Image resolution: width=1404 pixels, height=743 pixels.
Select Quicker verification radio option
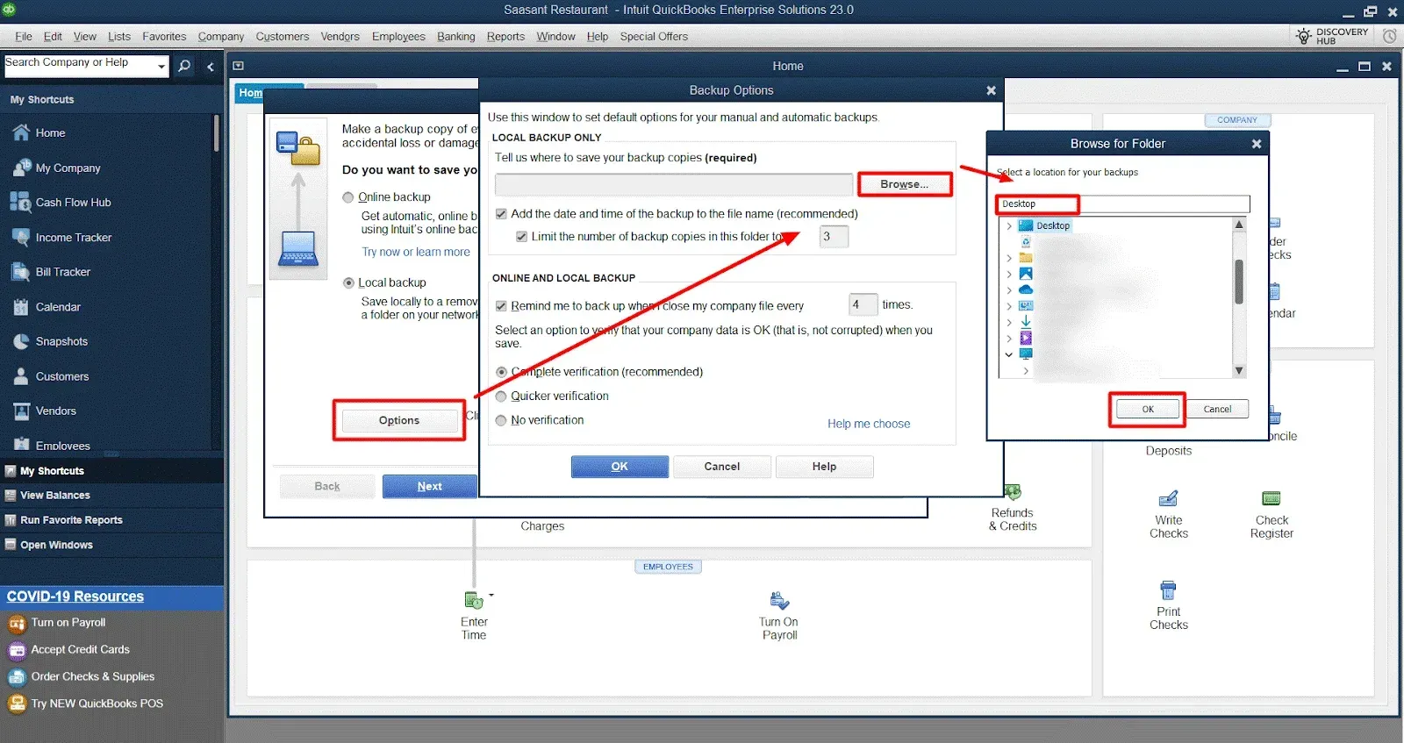click(x=501, y=397)
